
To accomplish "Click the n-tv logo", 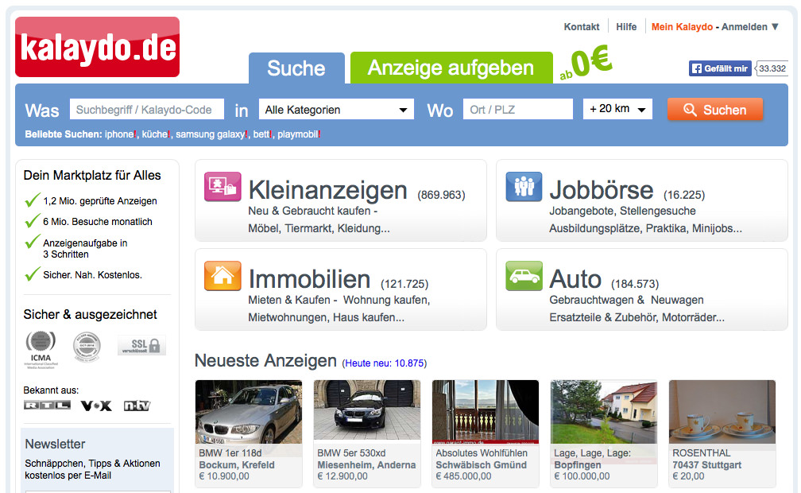I will [137, 406].
